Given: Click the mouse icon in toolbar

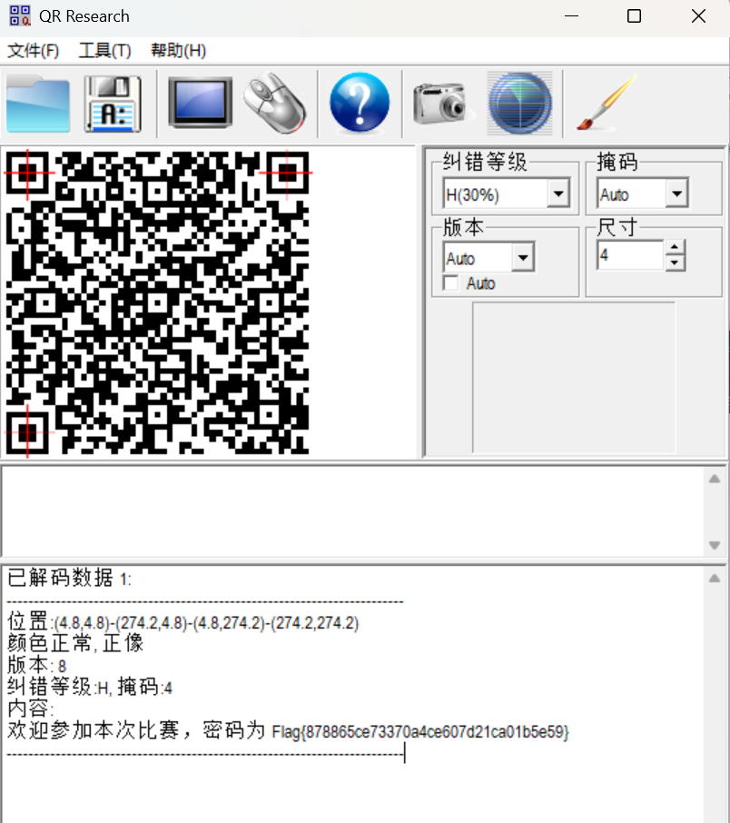Looking at the screenshot, I should click(274, 104).
